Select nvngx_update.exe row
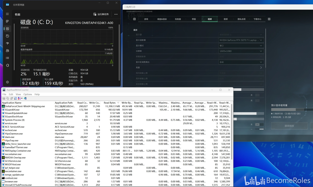The image size is (313, 187). click(x=116, y=175)
